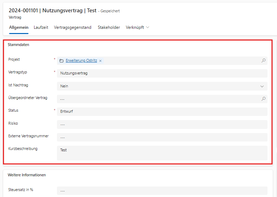This screenshot has height=197, width=277.
Task: Click the search icon in Projekt field
Action: pyautogui.click(x=263, y=61)
